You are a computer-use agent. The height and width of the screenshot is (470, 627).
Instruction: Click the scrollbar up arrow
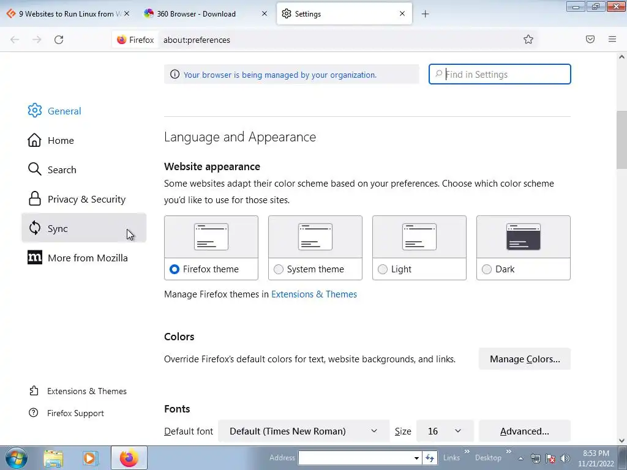621,57
